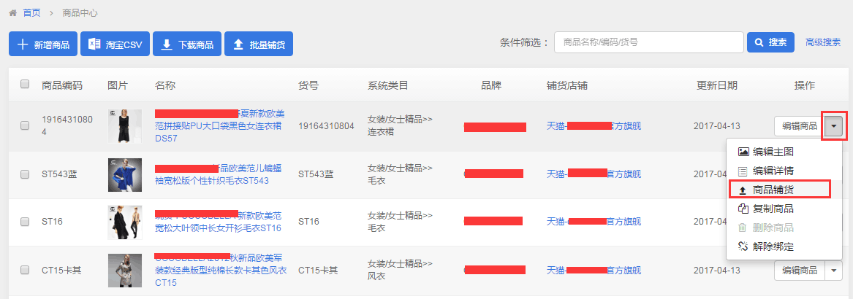Select 编辑详情 from the dropdown menu
Screen dimensions: 853x299
(773, 171)
